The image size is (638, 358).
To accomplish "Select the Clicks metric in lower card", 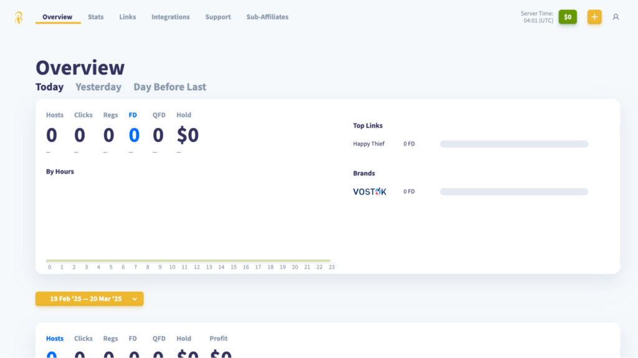I will [83, 339].
